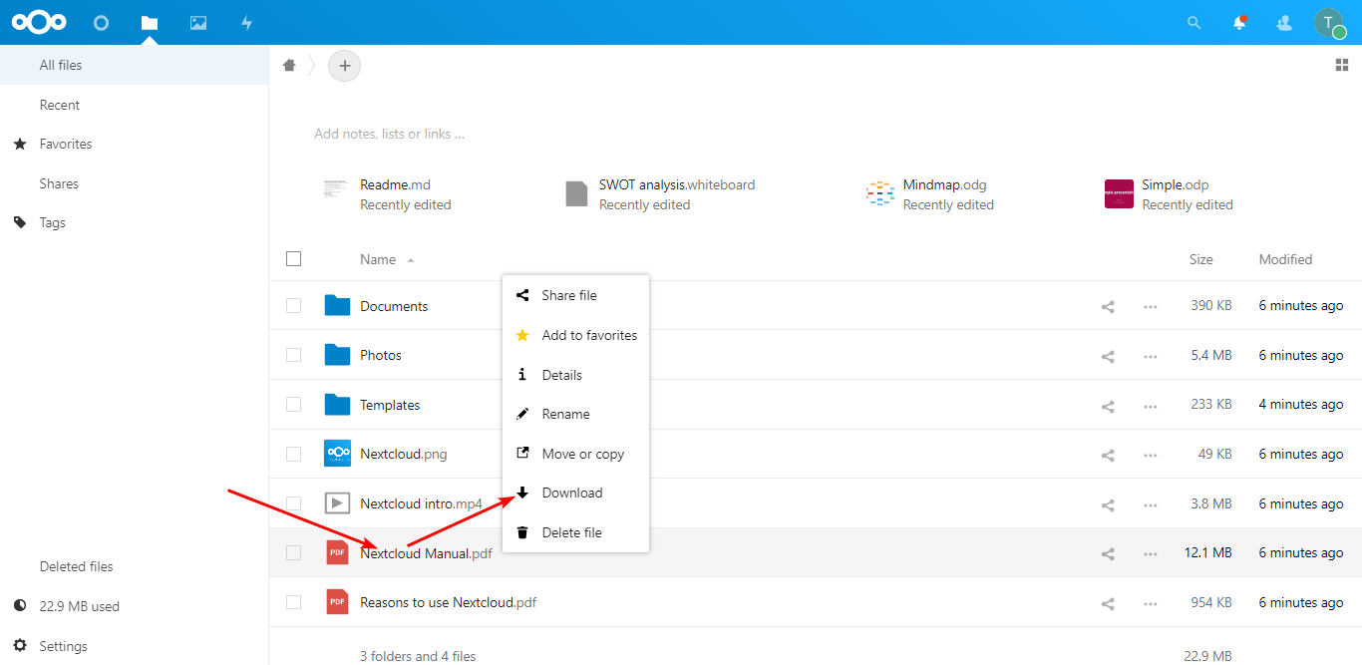Open the three-dot menu for Photos
1362x665 pixels.
pos(1151,356)
